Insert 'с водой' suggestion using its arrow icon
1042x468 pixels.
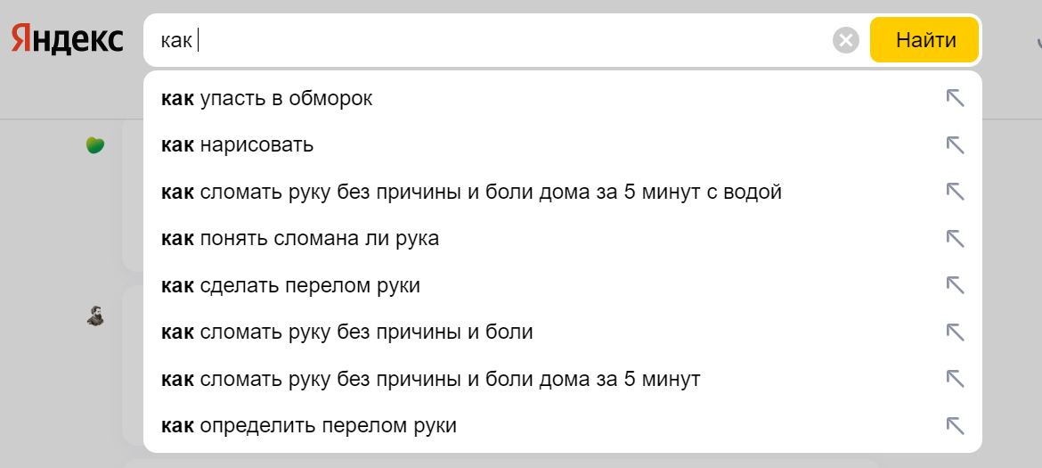[955, 193]
